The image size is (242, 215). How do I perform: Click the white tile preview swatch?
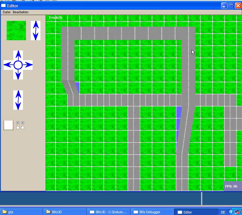click(8, 125)
